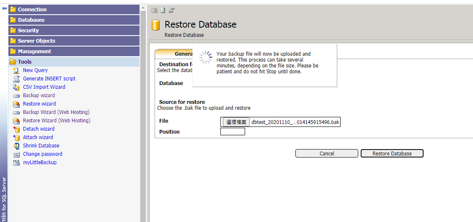Click the refresh page toolbar icon
The height and width of the screenshot is (222, 473).
163,10
